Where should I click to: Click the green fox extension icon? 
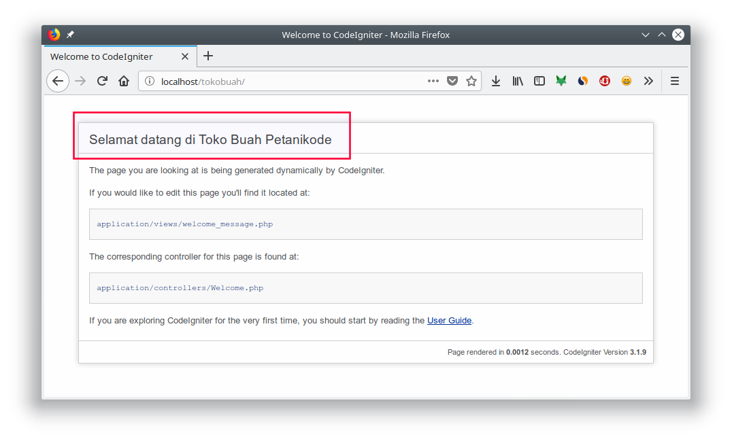click(x=561, y=81)
